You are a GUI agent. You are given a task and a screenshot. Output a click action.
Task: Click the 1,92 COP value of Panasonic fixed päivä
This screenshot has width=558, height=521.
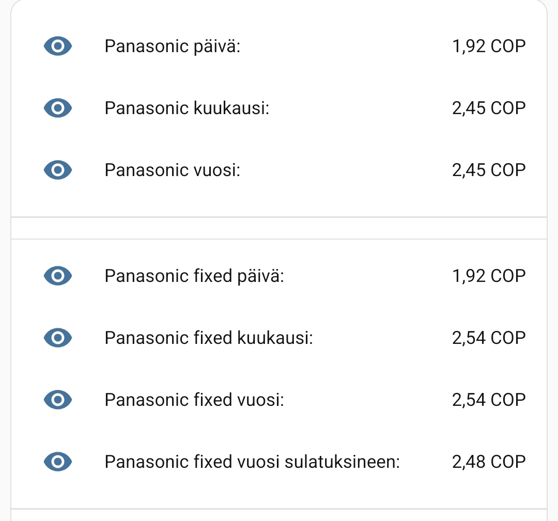488,276
